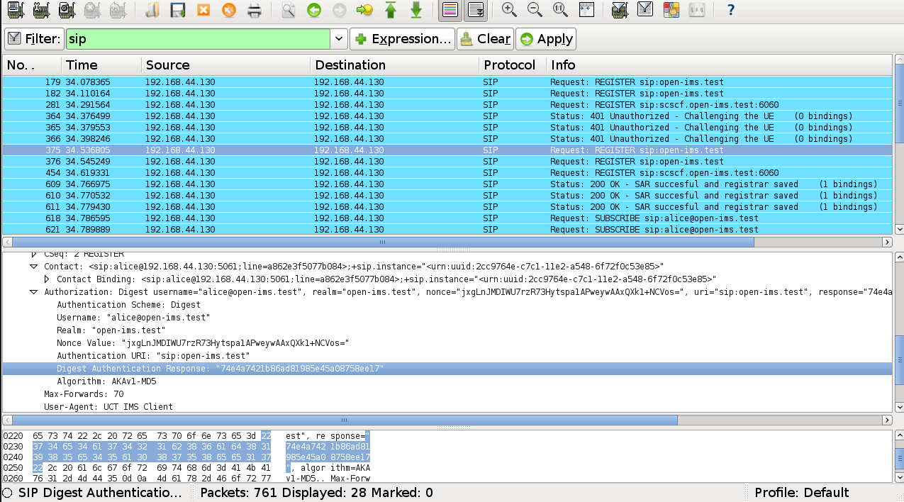Open a capture file folder icon
Screen dimensions: 904x502
pos(152,10)
